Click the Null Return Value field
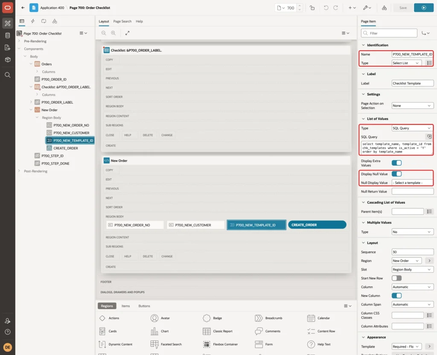 413,192
